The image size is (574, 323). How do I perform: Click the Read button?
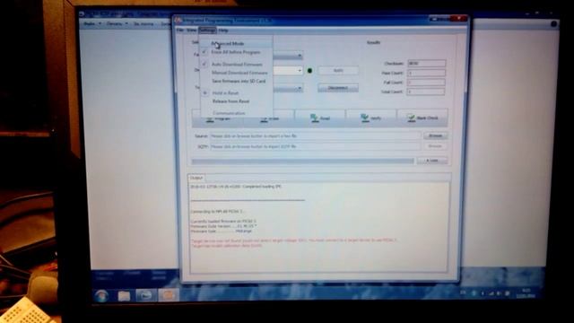[x=320, y=118]
